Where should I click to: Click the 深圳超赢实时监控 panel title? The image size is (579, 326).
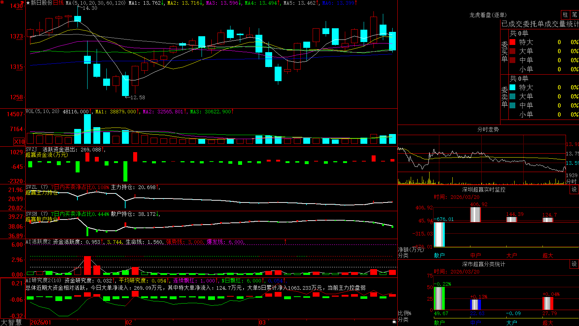484,189
